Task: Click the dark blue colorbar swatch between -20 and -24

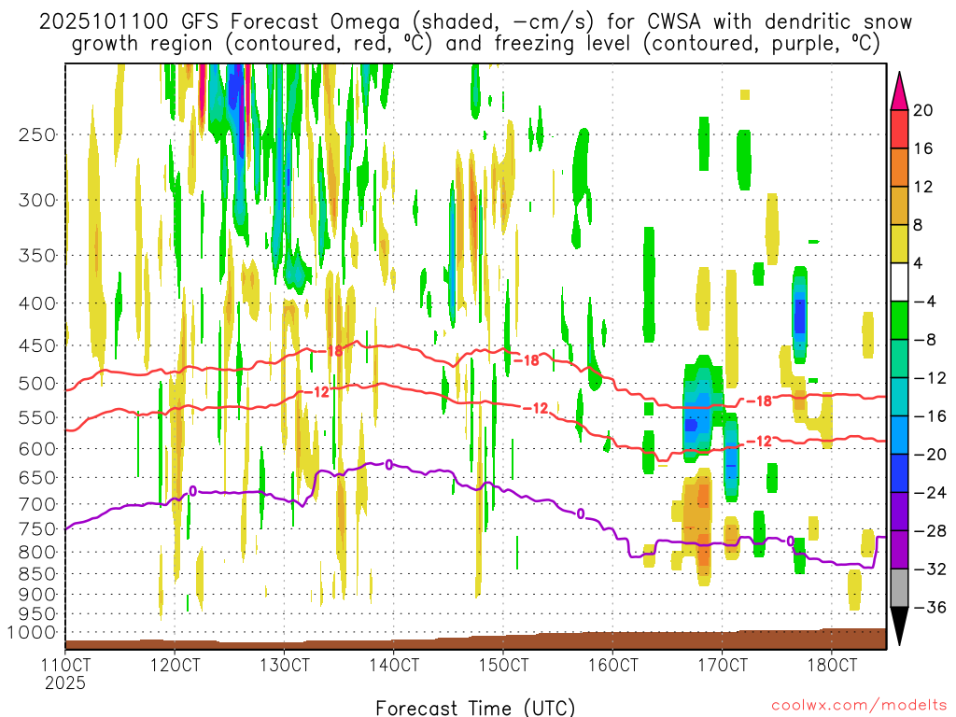Action: (x=899, y=473)
